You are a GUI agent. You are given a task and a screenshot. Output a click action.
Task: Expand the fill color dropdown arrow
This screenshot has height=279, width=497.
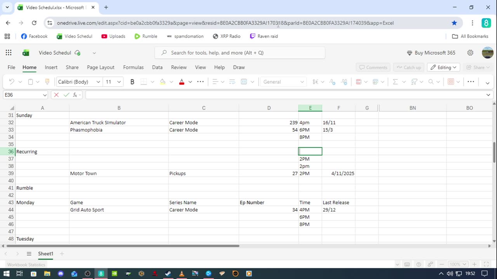click(171, 82)
